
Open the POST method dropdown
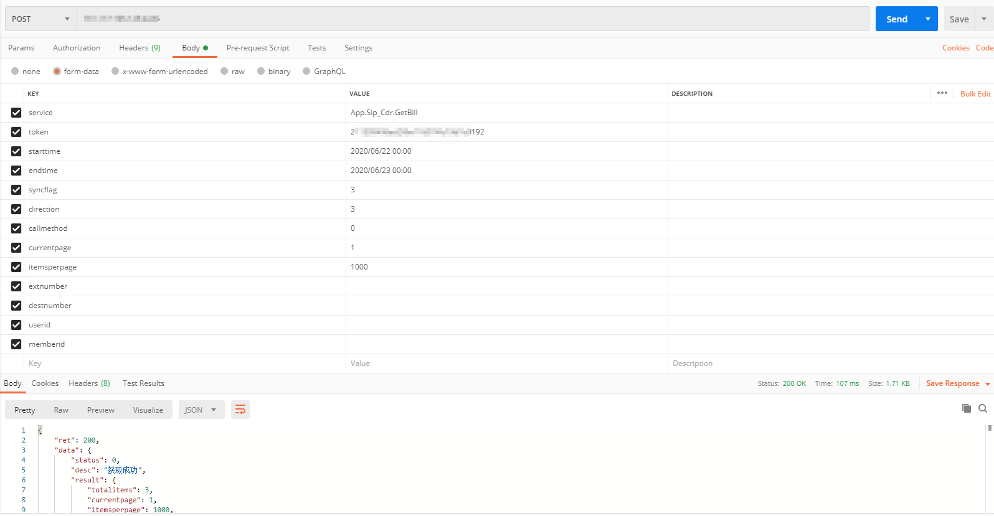[x=40, y=19]
